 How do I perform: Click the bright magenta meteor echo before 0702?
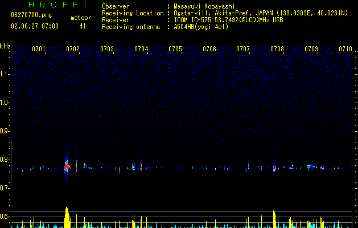pos(67,166)
